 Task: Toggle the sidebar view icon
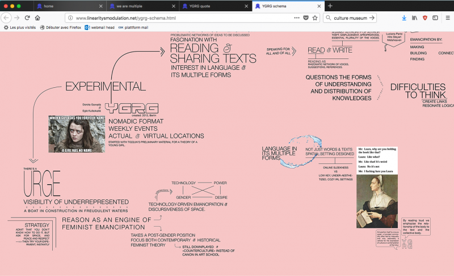[x=435, y=18]
